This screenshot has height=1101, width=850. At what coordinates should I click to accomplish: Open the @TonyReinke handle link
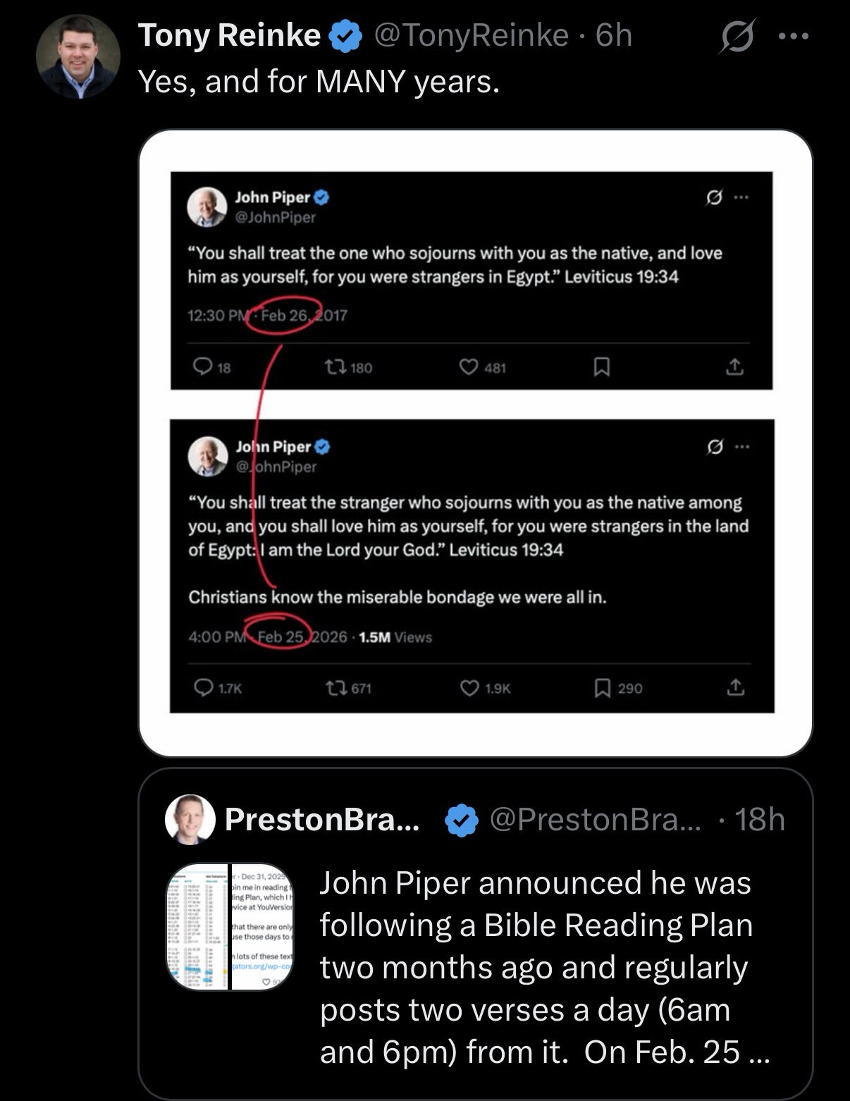471,35
